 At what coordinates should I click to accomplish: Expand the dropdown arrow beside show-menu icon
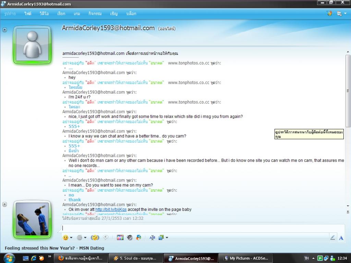[345, 13]
